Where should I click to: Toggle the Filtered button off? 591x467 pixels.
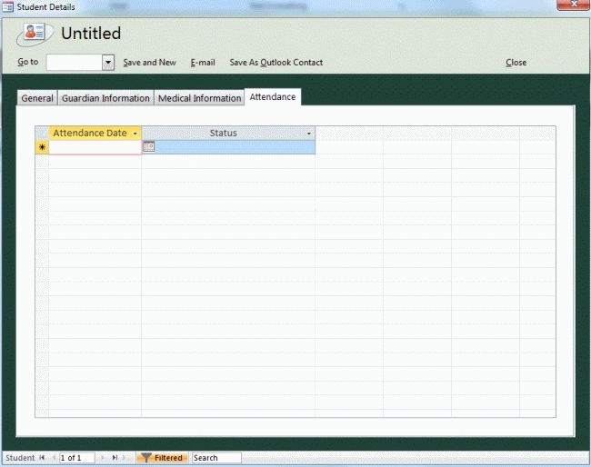162,458
